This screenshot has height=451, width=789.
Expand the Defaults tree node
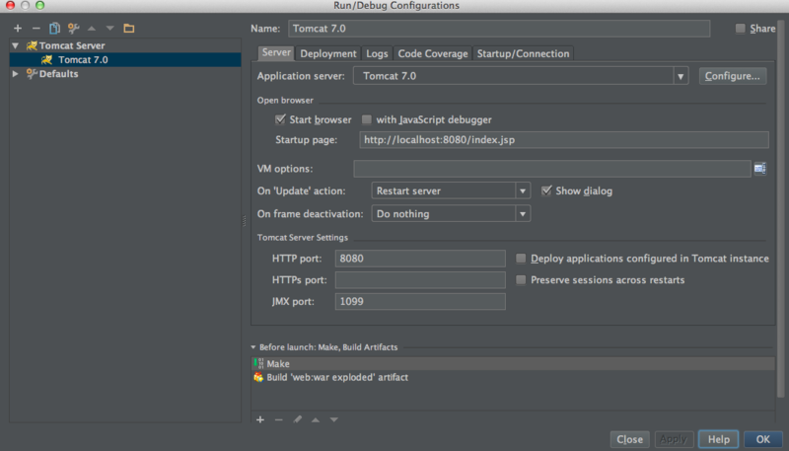[x=16, y=74]
